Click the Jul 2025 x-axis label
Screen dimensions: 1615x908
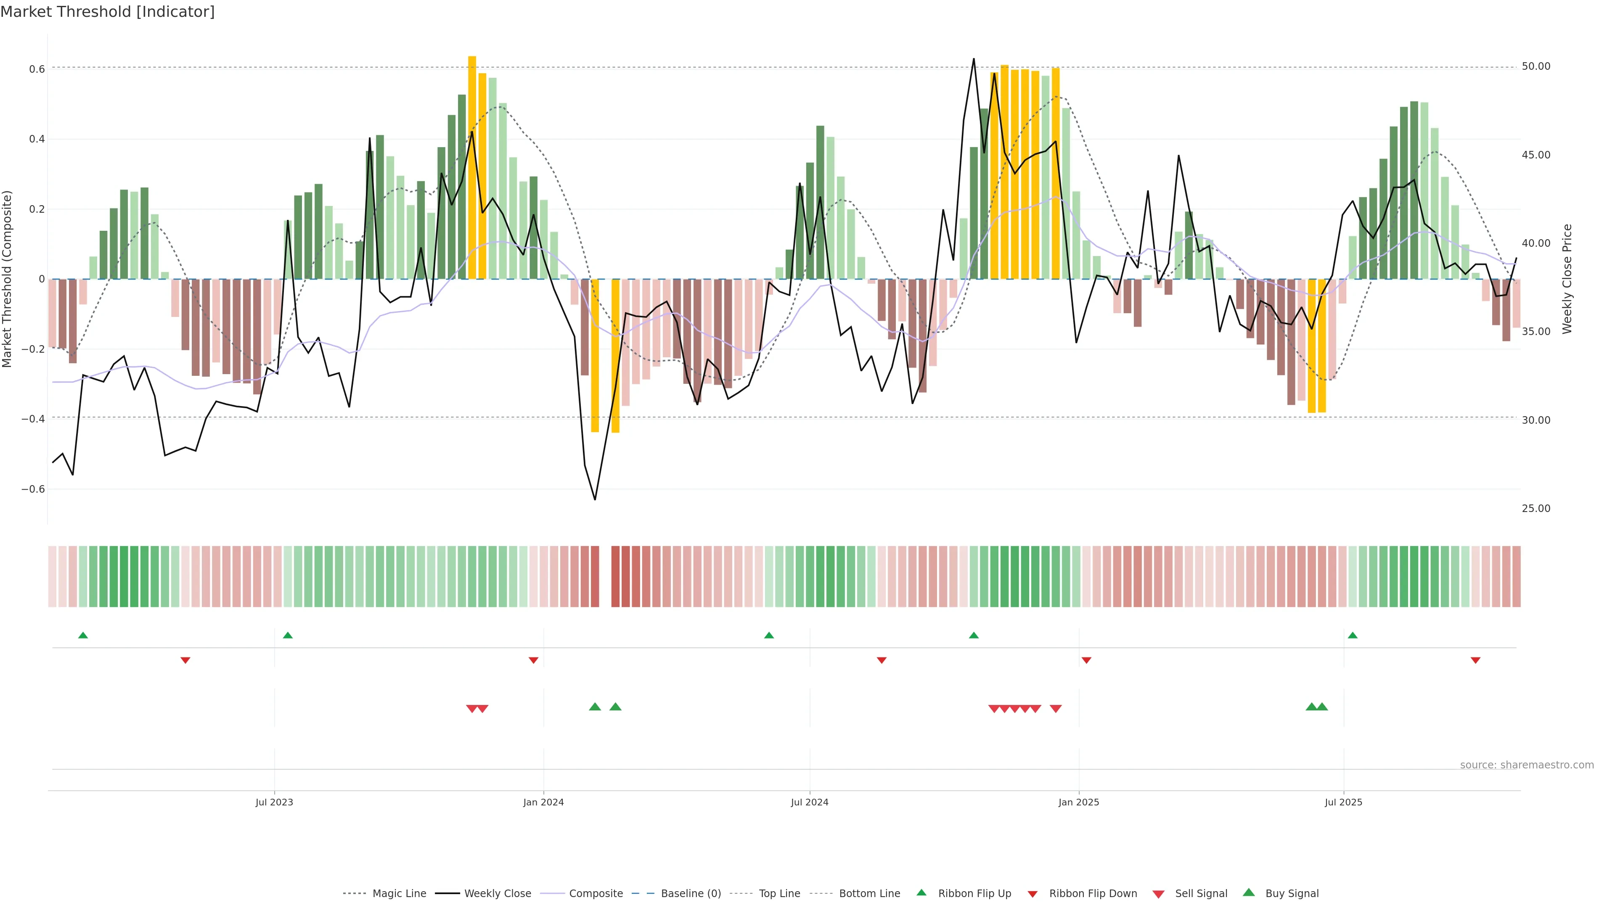(1343, 802)
